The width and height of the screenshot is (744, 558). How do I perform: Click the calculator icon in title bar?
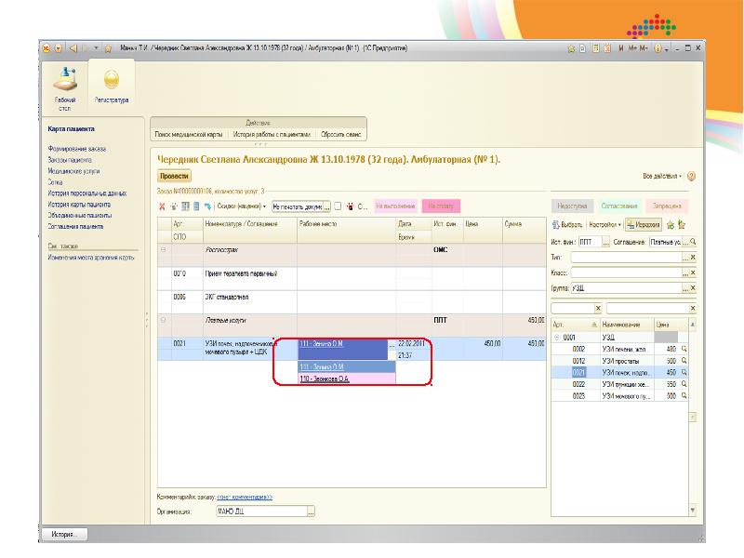click(x=596, y=48)
